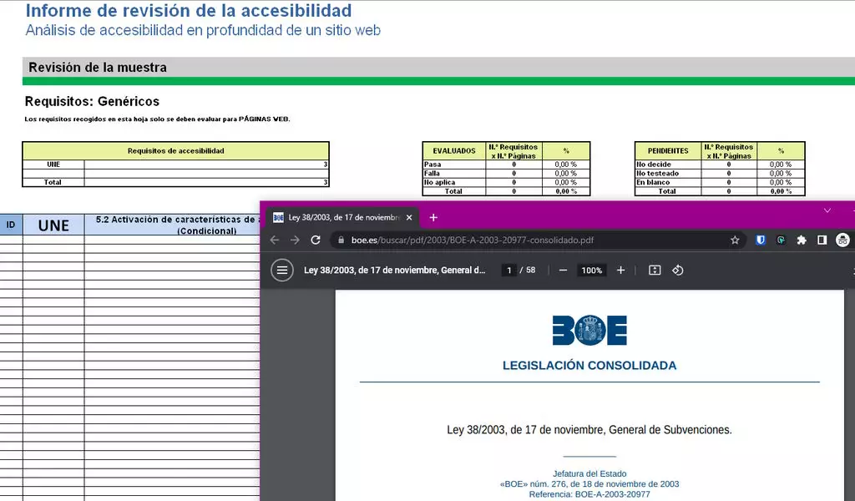The height and width of the screenshot is (501, 855).
Task: Open the browser profile avatar
Action: click(x=842, y=240)
